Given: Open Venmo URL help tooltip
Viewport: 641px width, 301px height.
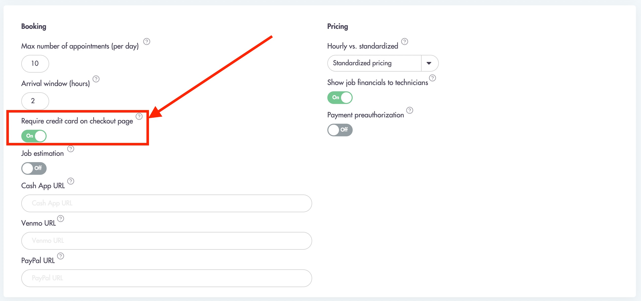Looking at the screenshot, I should [x=61, y=219].
